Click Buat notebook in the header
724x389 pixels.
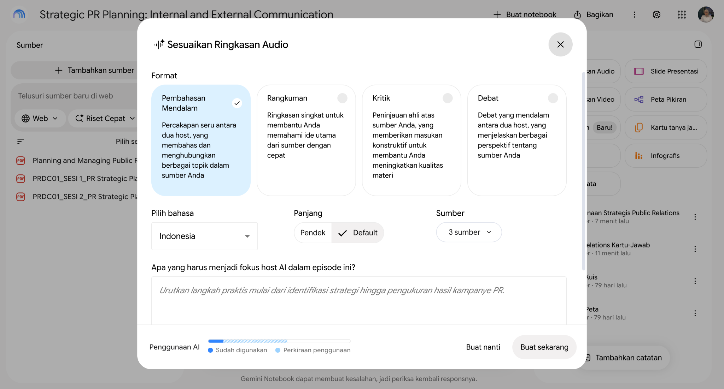[x=525, y=14]
